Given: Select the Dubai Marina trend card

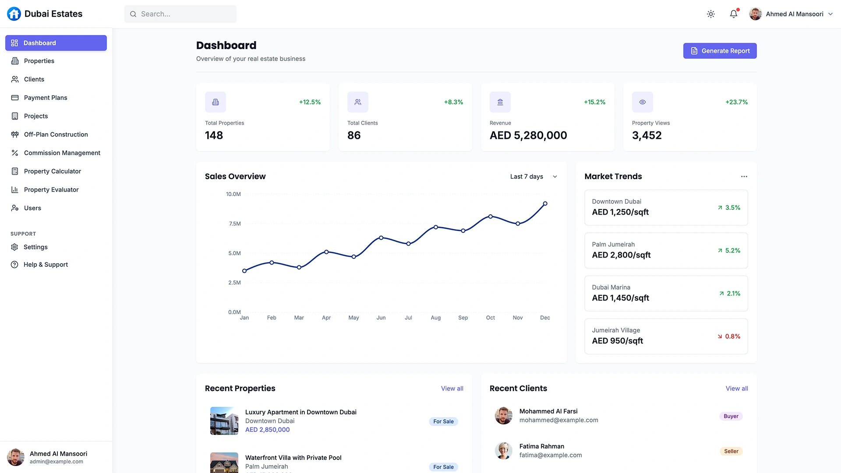Looking at the screenshot, I should pos(666,293).
